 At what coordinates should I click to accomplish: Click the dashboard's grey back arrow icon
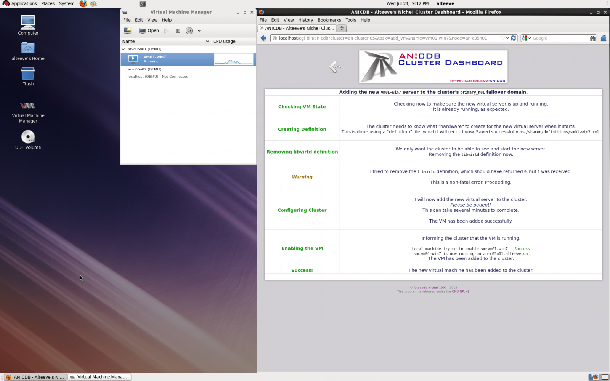(335, 67)
